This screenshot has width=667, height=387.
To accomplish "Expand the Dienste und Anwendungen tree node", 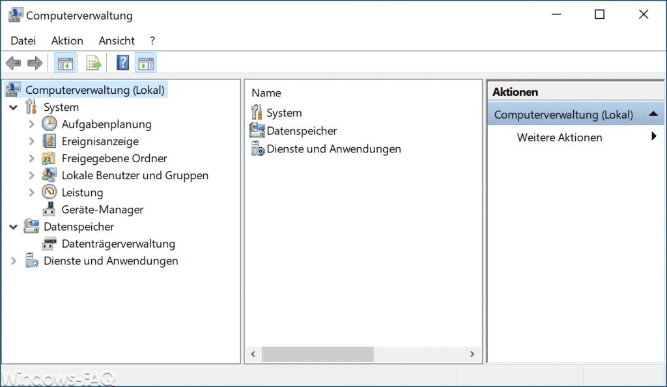I will point(14,261).
